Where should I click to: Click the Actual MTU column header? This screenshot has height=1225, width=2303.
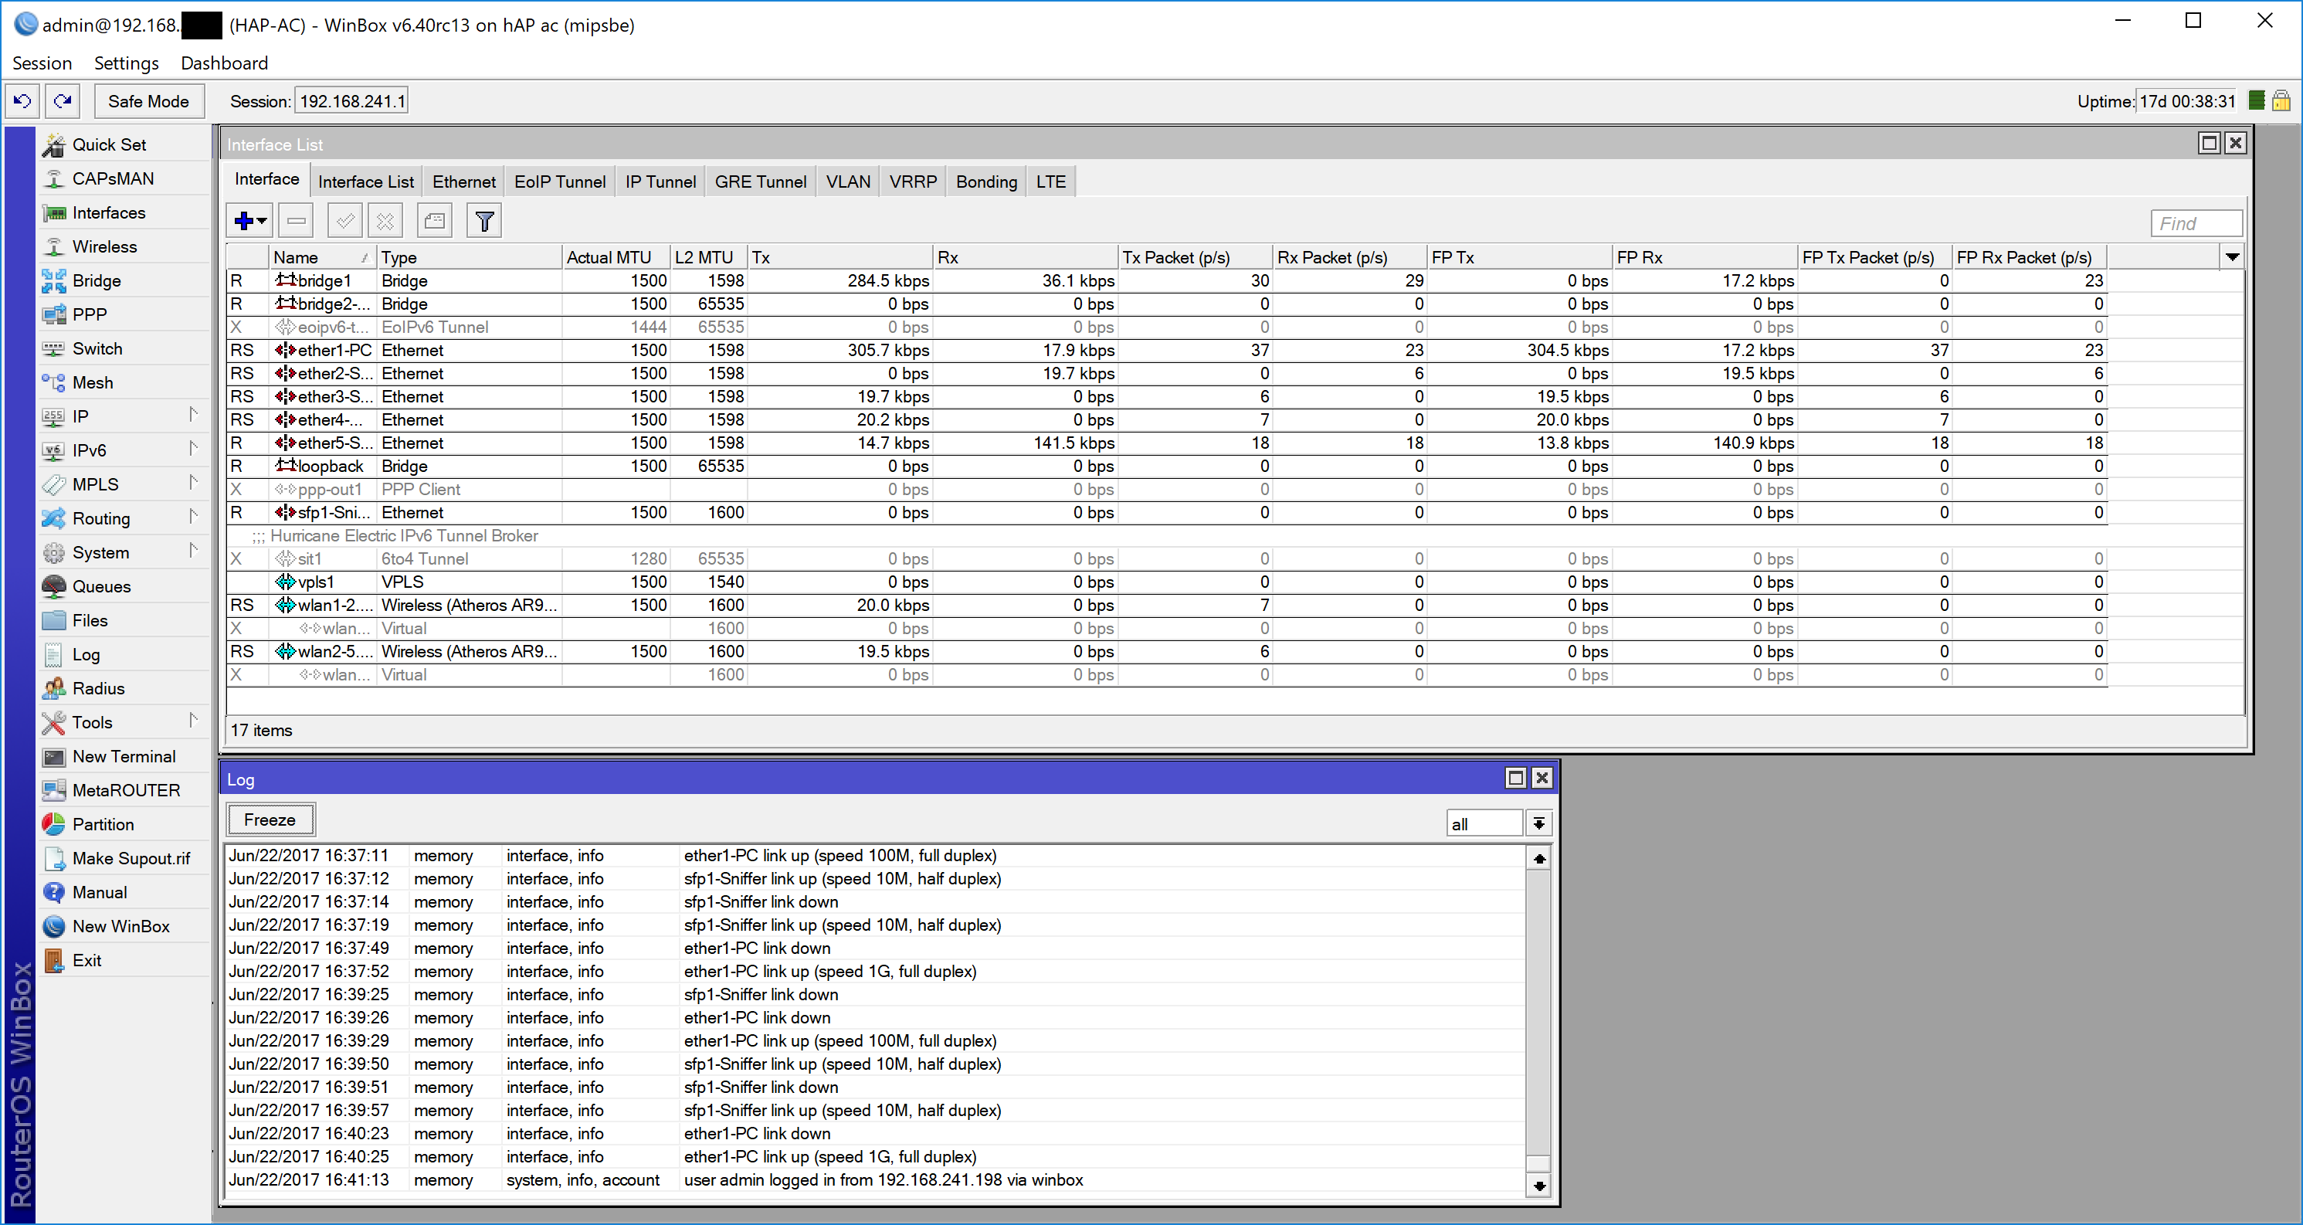616,257
